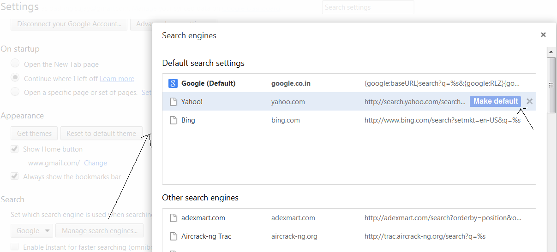Click the Google search engine icon
The width and height of the screenshot is (557, 252).
click(x=173, y=83)
